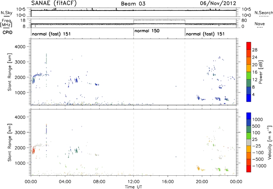The image size is (273, 189).
Task: Pick the light green 12–16 dB Power segment
Action: (x=249, y=76)
